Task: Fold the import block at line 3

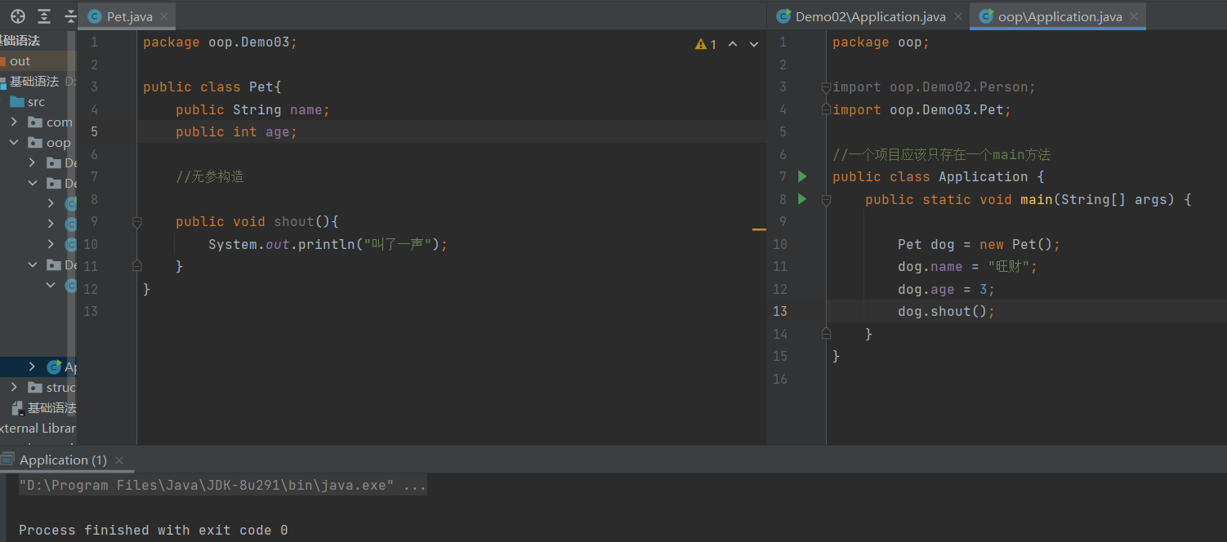Action: [827, 87]
